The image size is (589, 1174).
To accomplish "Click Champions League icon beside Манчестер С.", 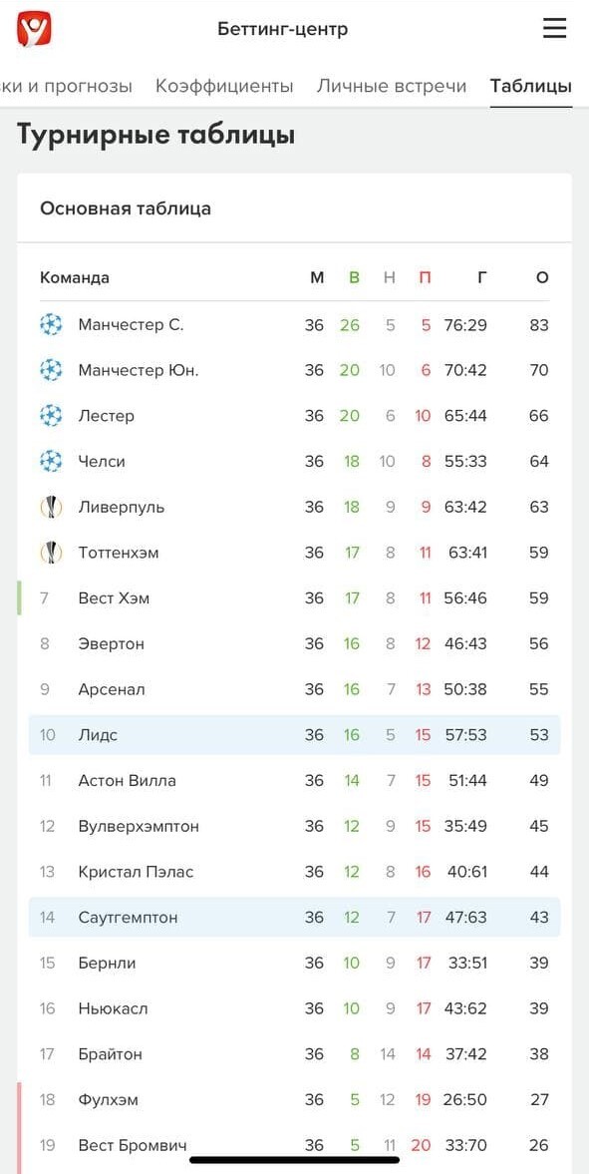I will coord(50,325).
